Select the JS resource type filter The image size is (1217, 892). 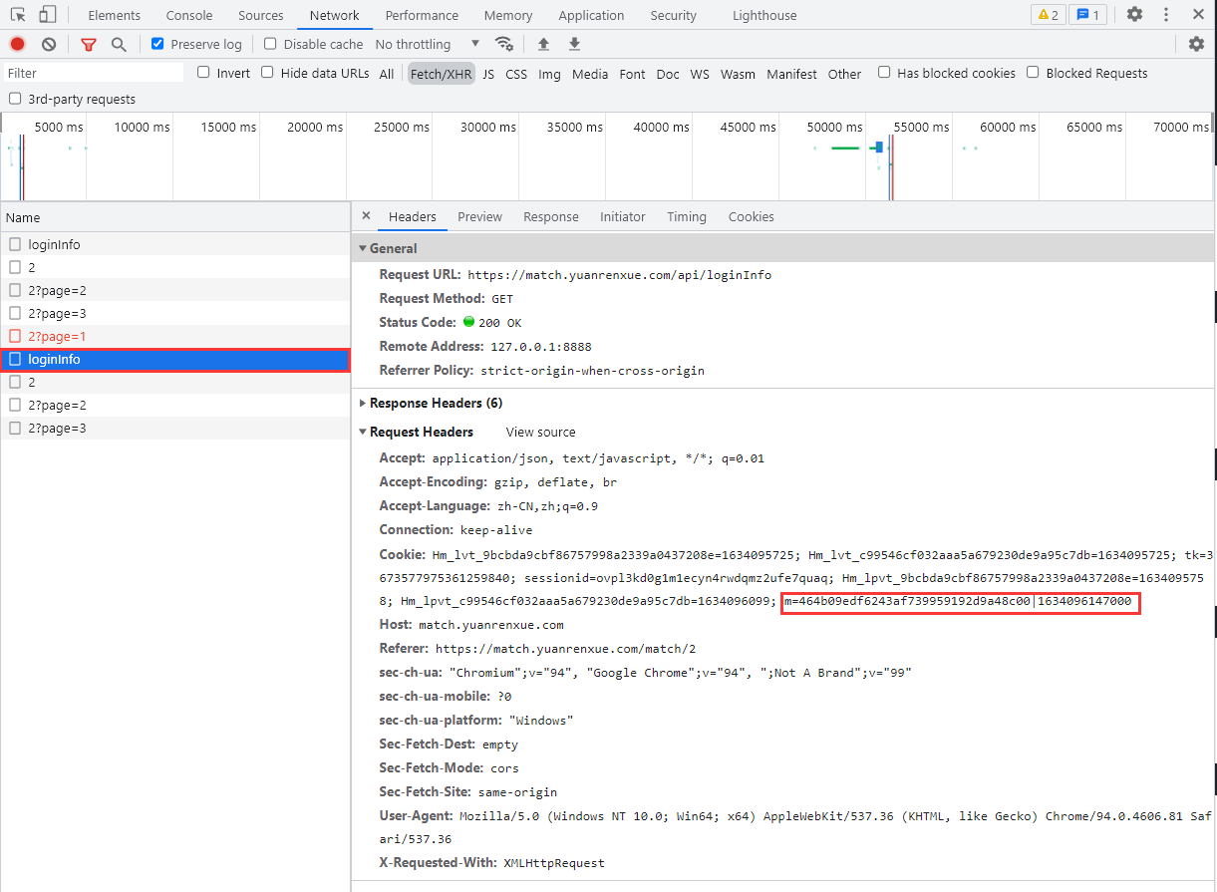488,74
